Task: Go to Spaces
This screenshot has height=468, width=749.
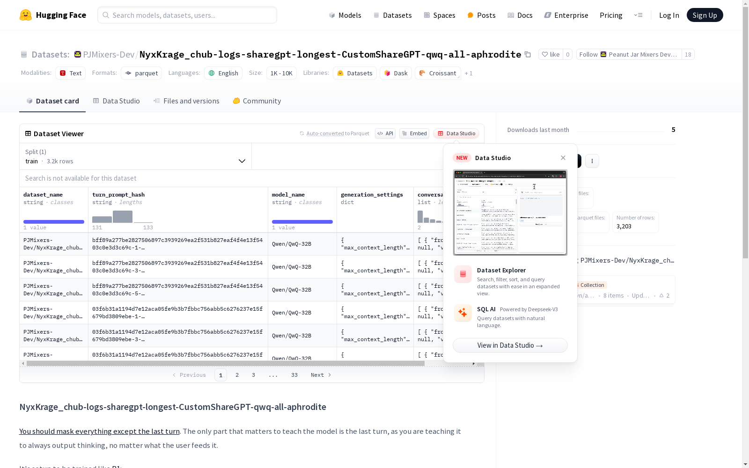Action: coord(440,15)
